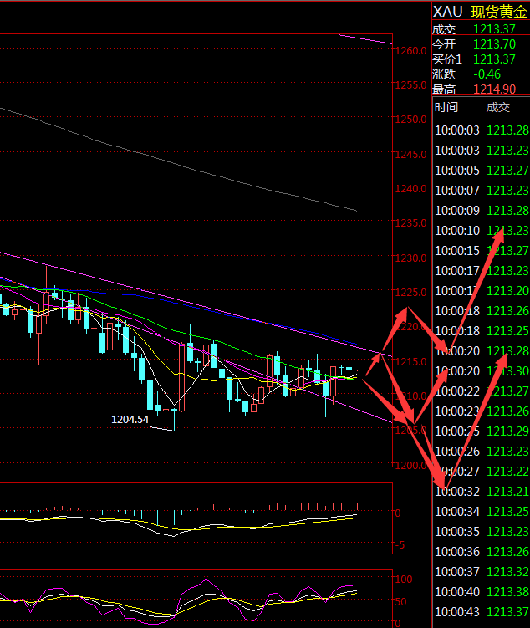Select the tick price 1213.32

coord(507,571)
